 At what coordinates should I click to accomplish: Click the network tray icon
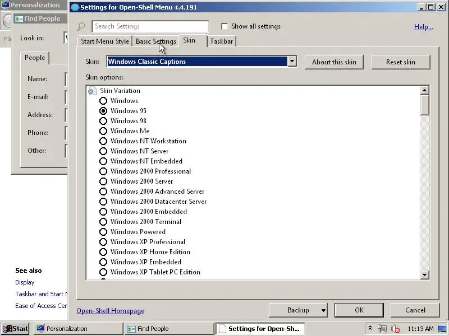pyautogui.click(x=382, y=329)
